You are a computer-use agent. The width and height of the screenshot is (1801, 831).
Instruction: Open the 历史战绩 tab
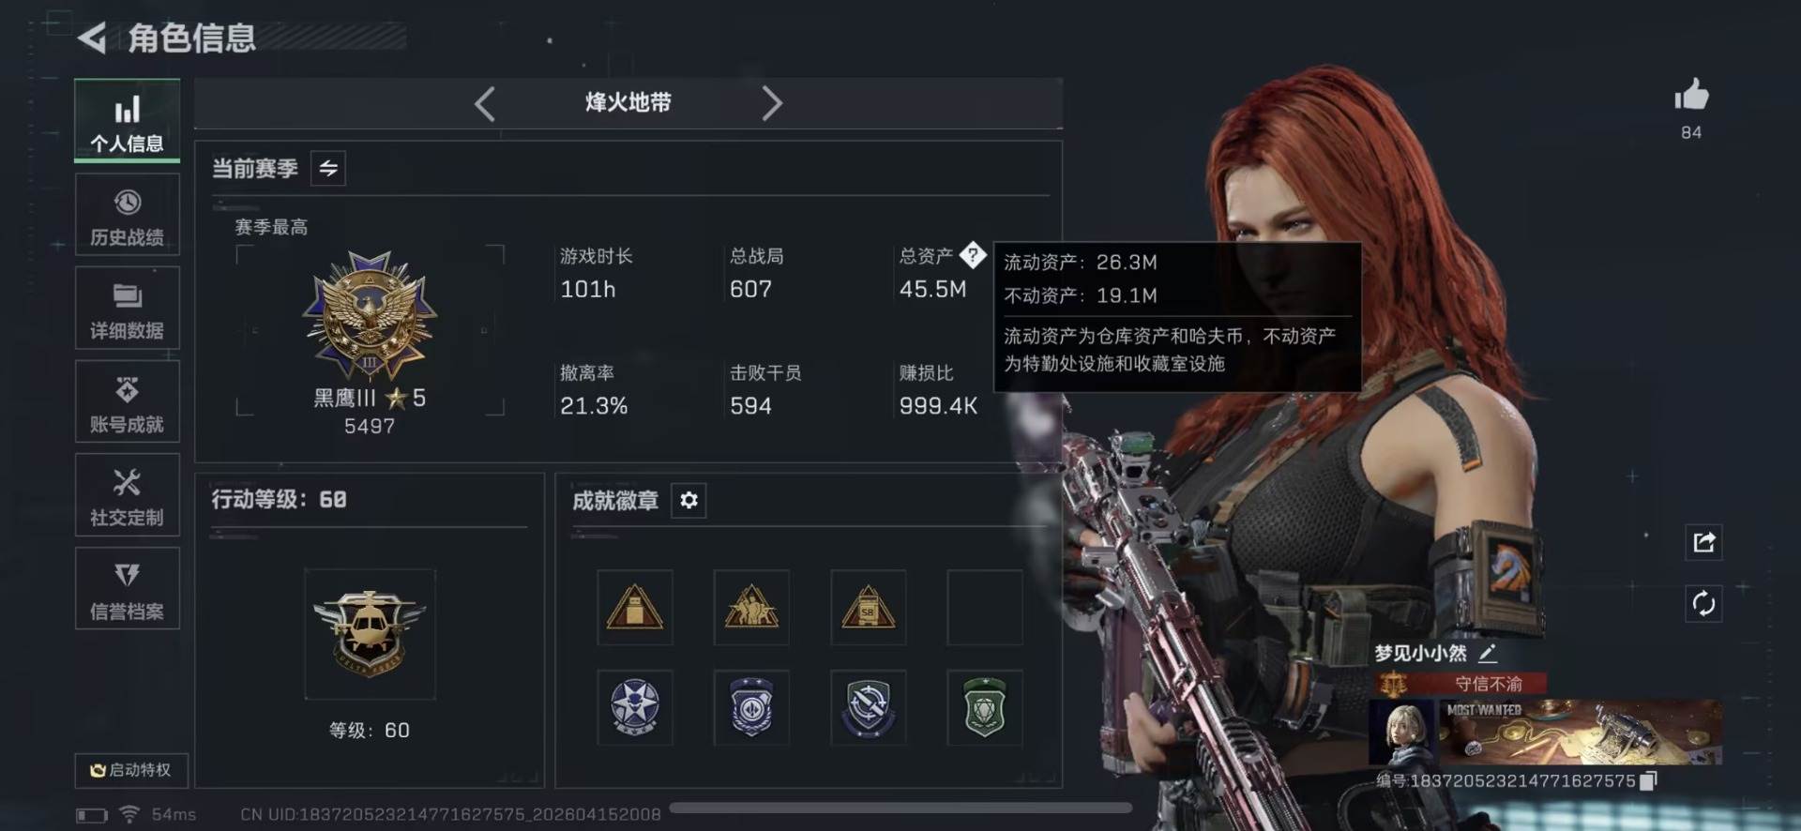pos(128,215)
